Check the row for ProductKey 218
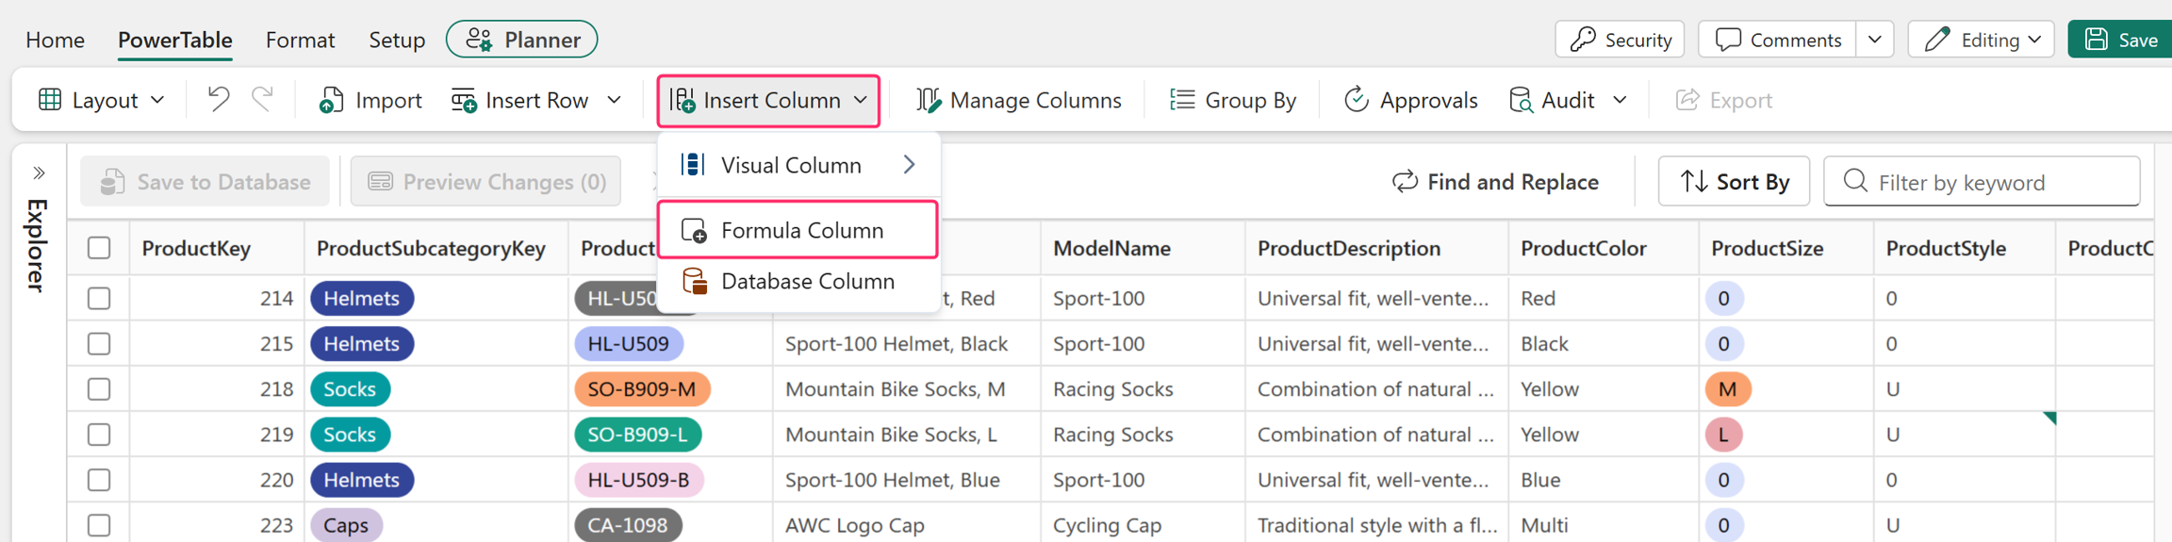This screenshot has height=542, width=2172. pos(99,388)
